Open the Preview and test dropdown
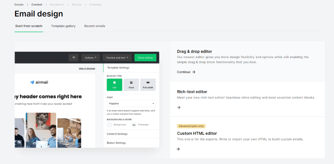 pos(117,58)
